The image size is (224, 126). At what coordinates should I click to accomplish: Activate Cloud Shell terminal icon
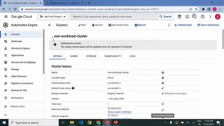pyautogui.click(x=187, y=17)
